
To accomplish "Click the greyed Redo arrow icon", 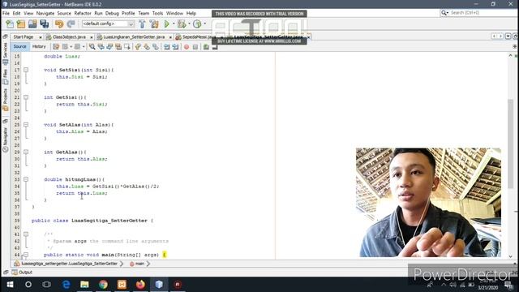I will pyautogui.click(x=71, y=24).
